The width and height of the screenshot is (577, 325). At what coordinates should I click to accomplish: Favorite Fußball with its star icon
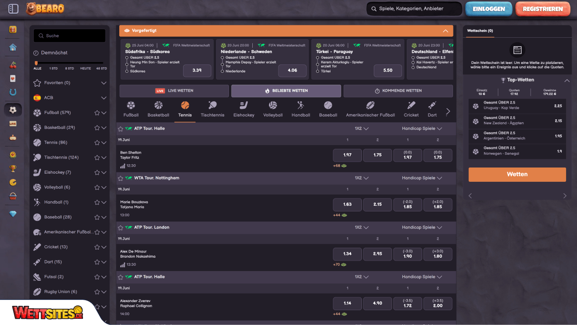point(97,113)
